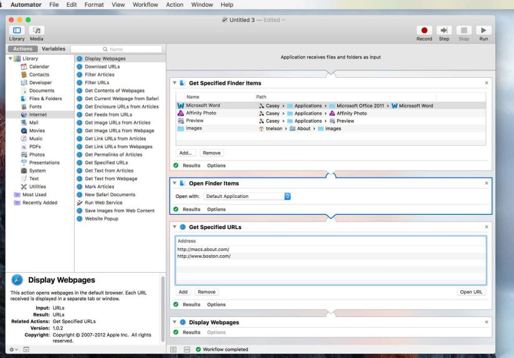
Task: Click the gear settings icon at bottom left
Action: [x=14, y=349]
